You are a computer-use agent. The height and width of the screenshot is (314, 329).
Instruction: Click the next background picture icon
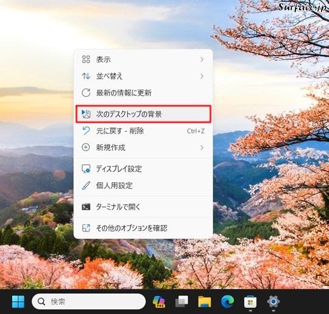(x=86, y=114)
